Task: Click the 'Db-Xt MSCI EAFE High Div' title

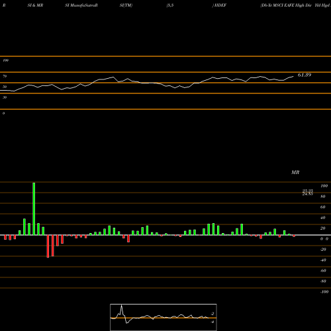Action: (286, 5)
